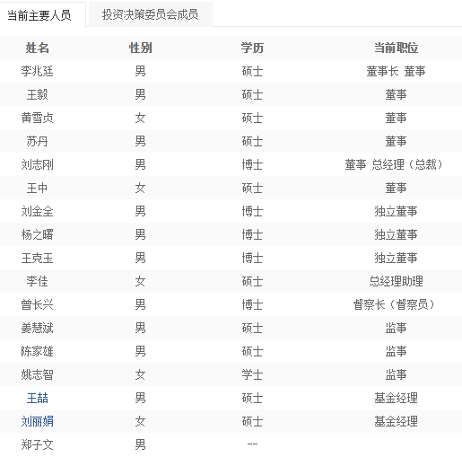
Task: Select the name 陈家雄
Action: coord(38,351)
